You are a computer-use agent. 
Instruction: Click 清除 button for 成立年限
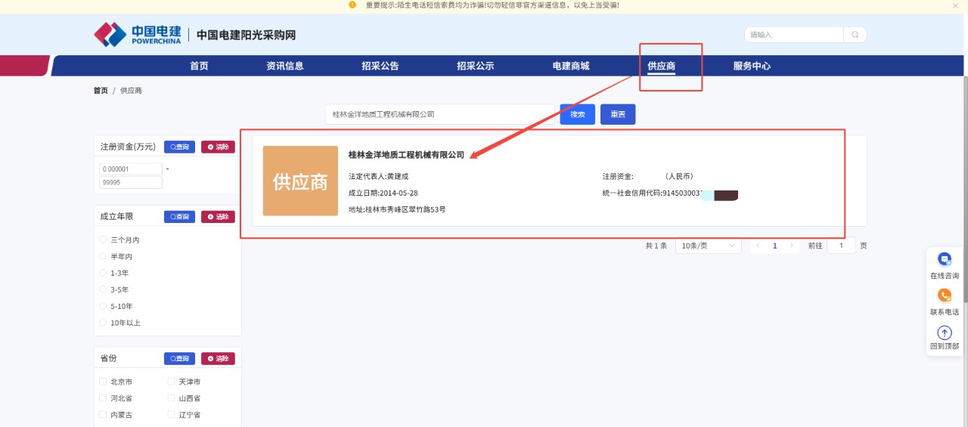coord(218,217)
